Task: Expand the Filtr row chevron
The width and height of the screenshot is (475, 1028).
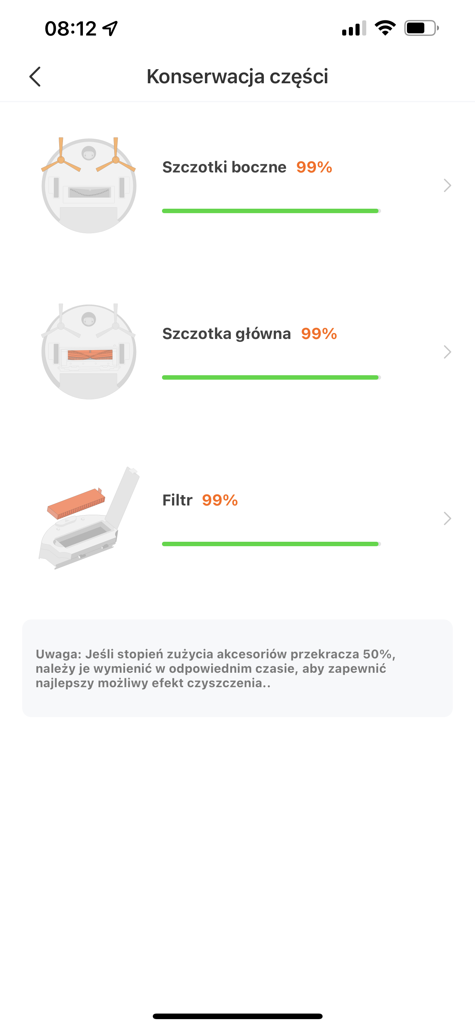Action: [447, 518]
